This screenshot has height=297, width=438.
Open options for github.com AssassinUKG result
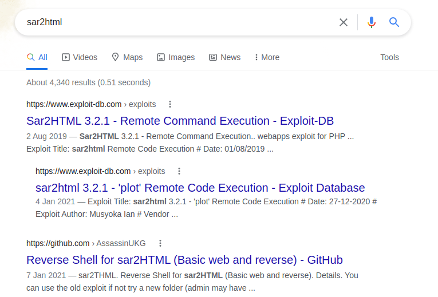point(160,243)
